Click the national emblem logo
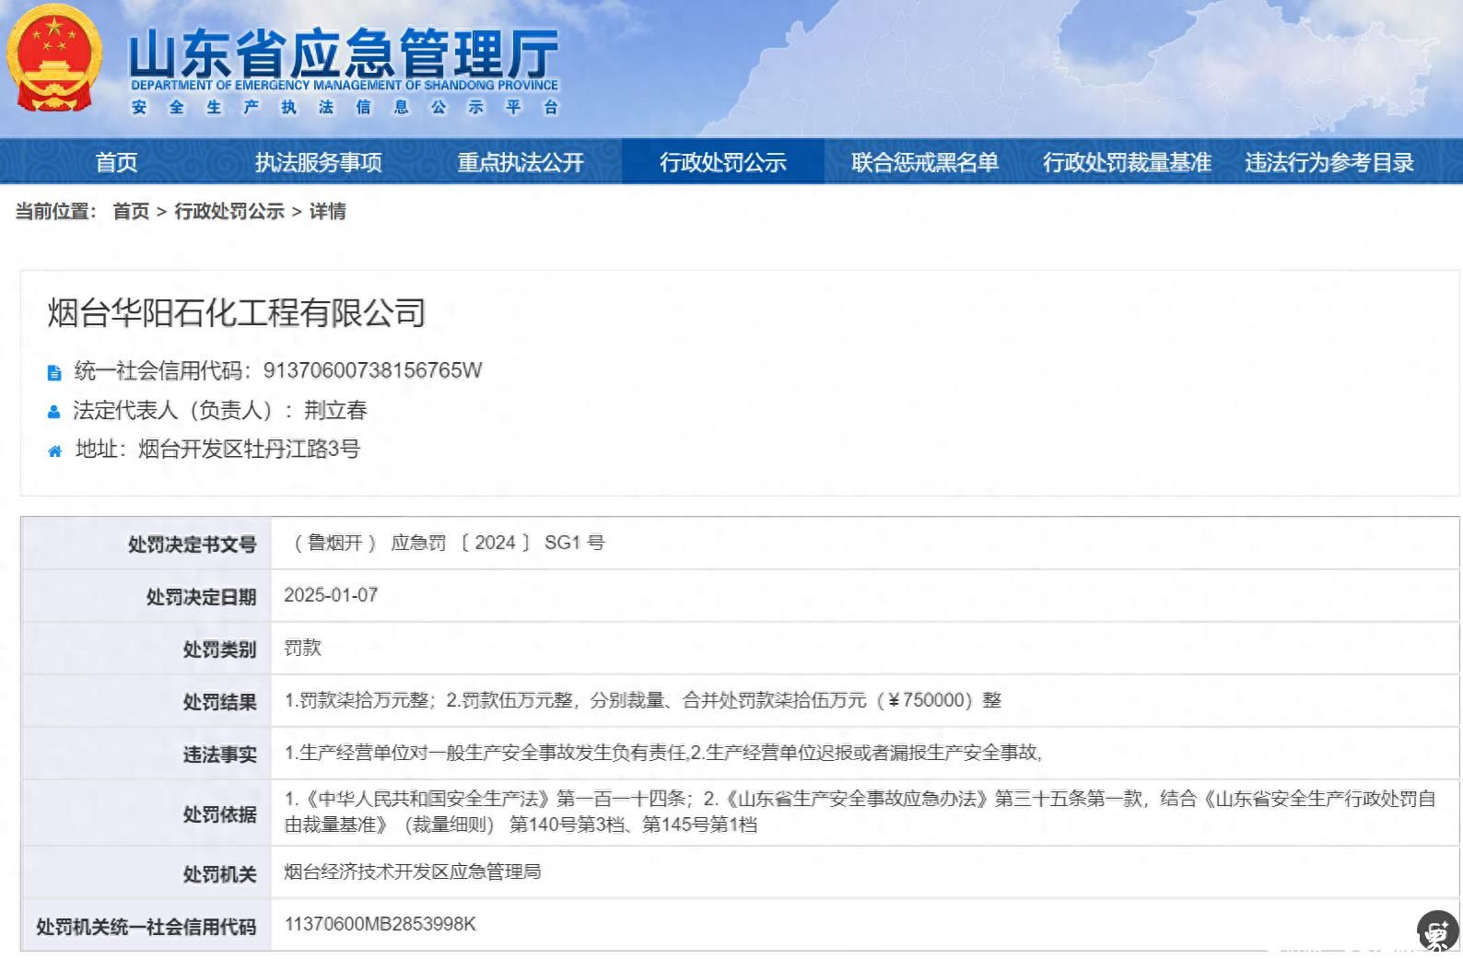This screenshot has height=971, width=1463. point(53,60)
